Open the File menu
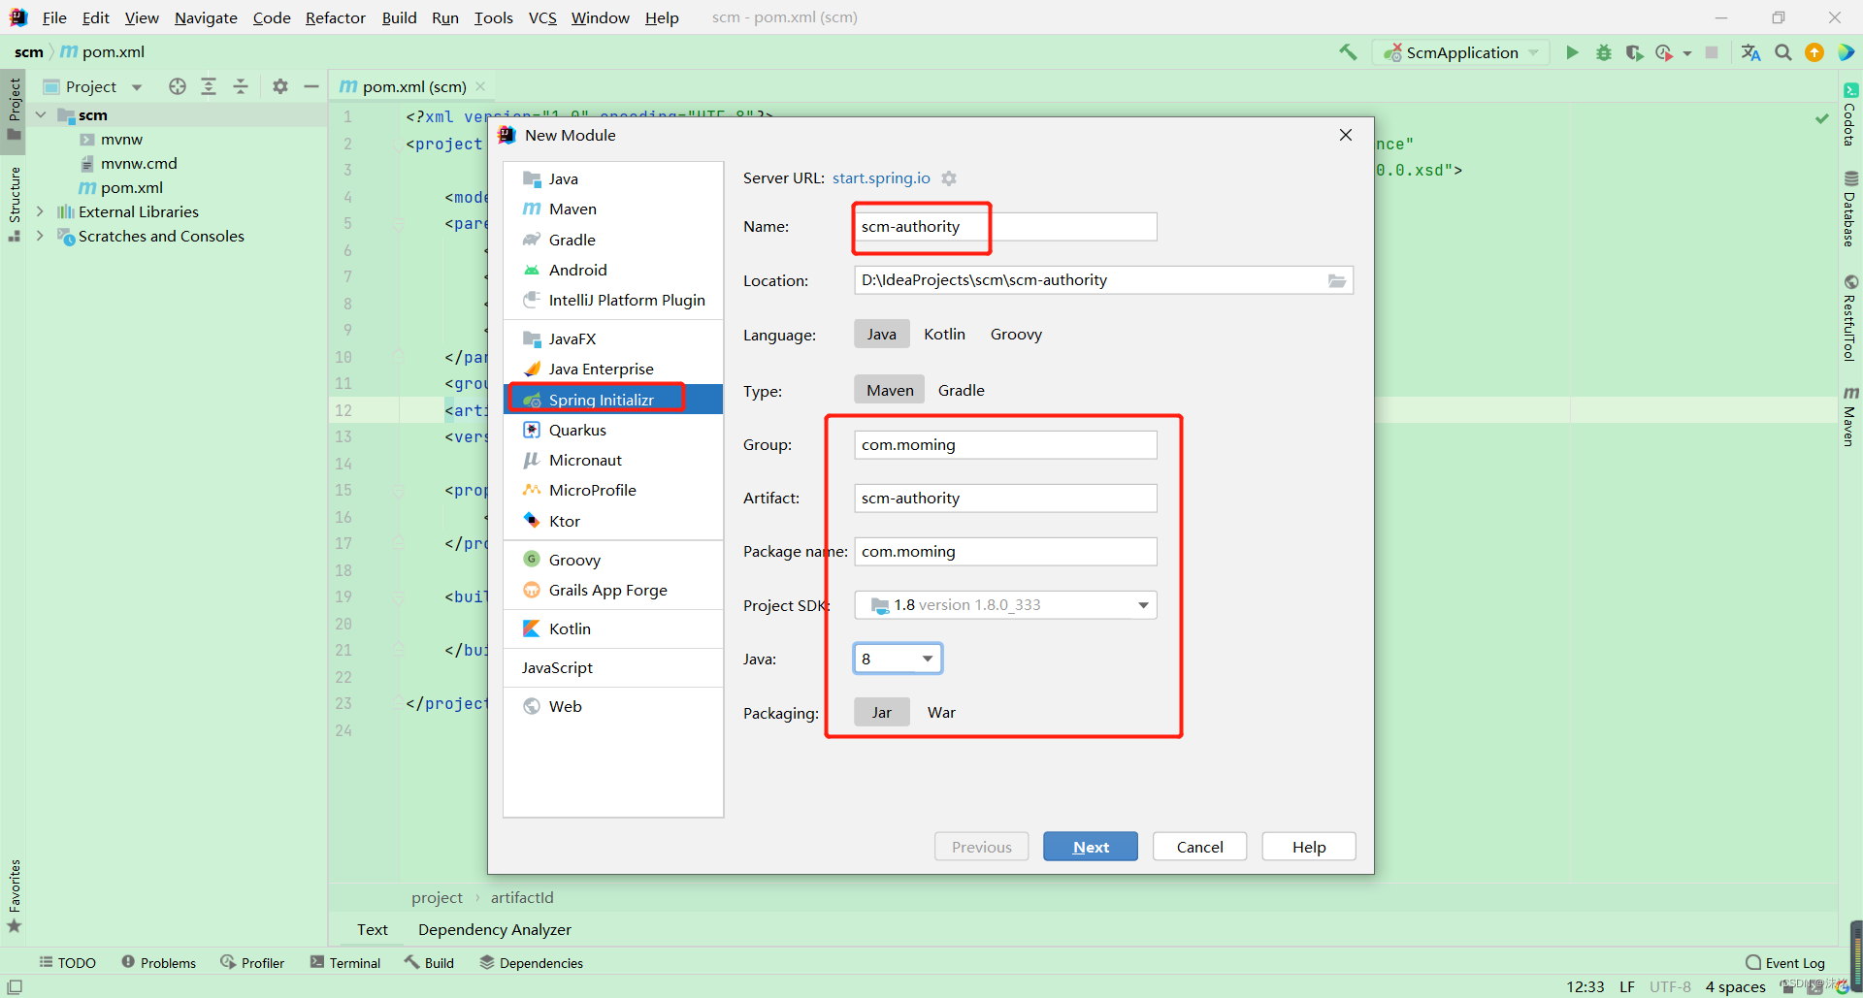 click(54, 17)
